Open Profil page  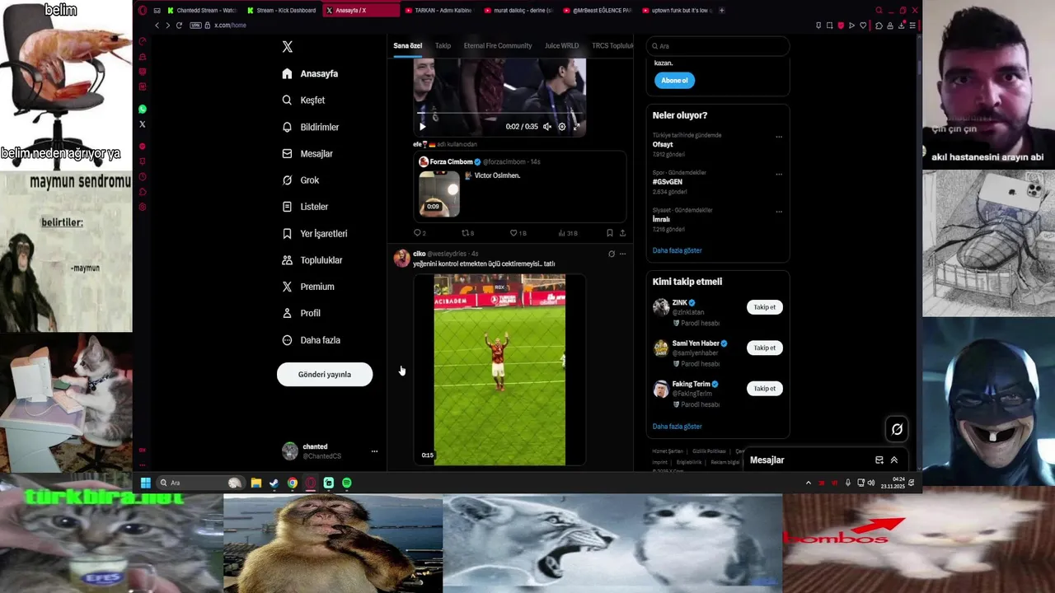301,313
